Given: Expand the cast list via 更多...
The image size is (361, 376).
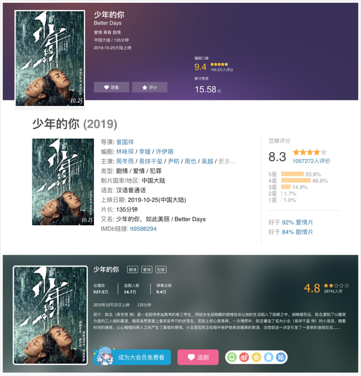Looking at the screenshot, I should coord(227,161).
